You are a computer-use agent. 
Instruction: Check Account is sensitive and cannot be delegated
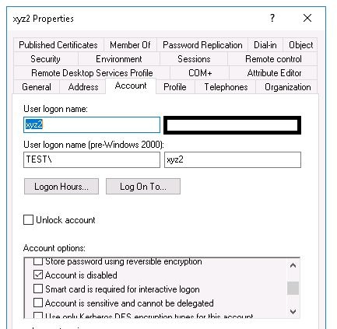pyautogui.click(x=38, y=303)
